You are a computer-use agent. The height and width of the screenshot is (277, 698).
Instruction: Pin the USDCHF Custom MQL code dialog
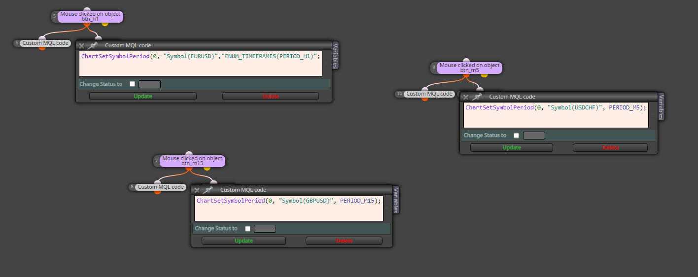(x=476, y=97)
